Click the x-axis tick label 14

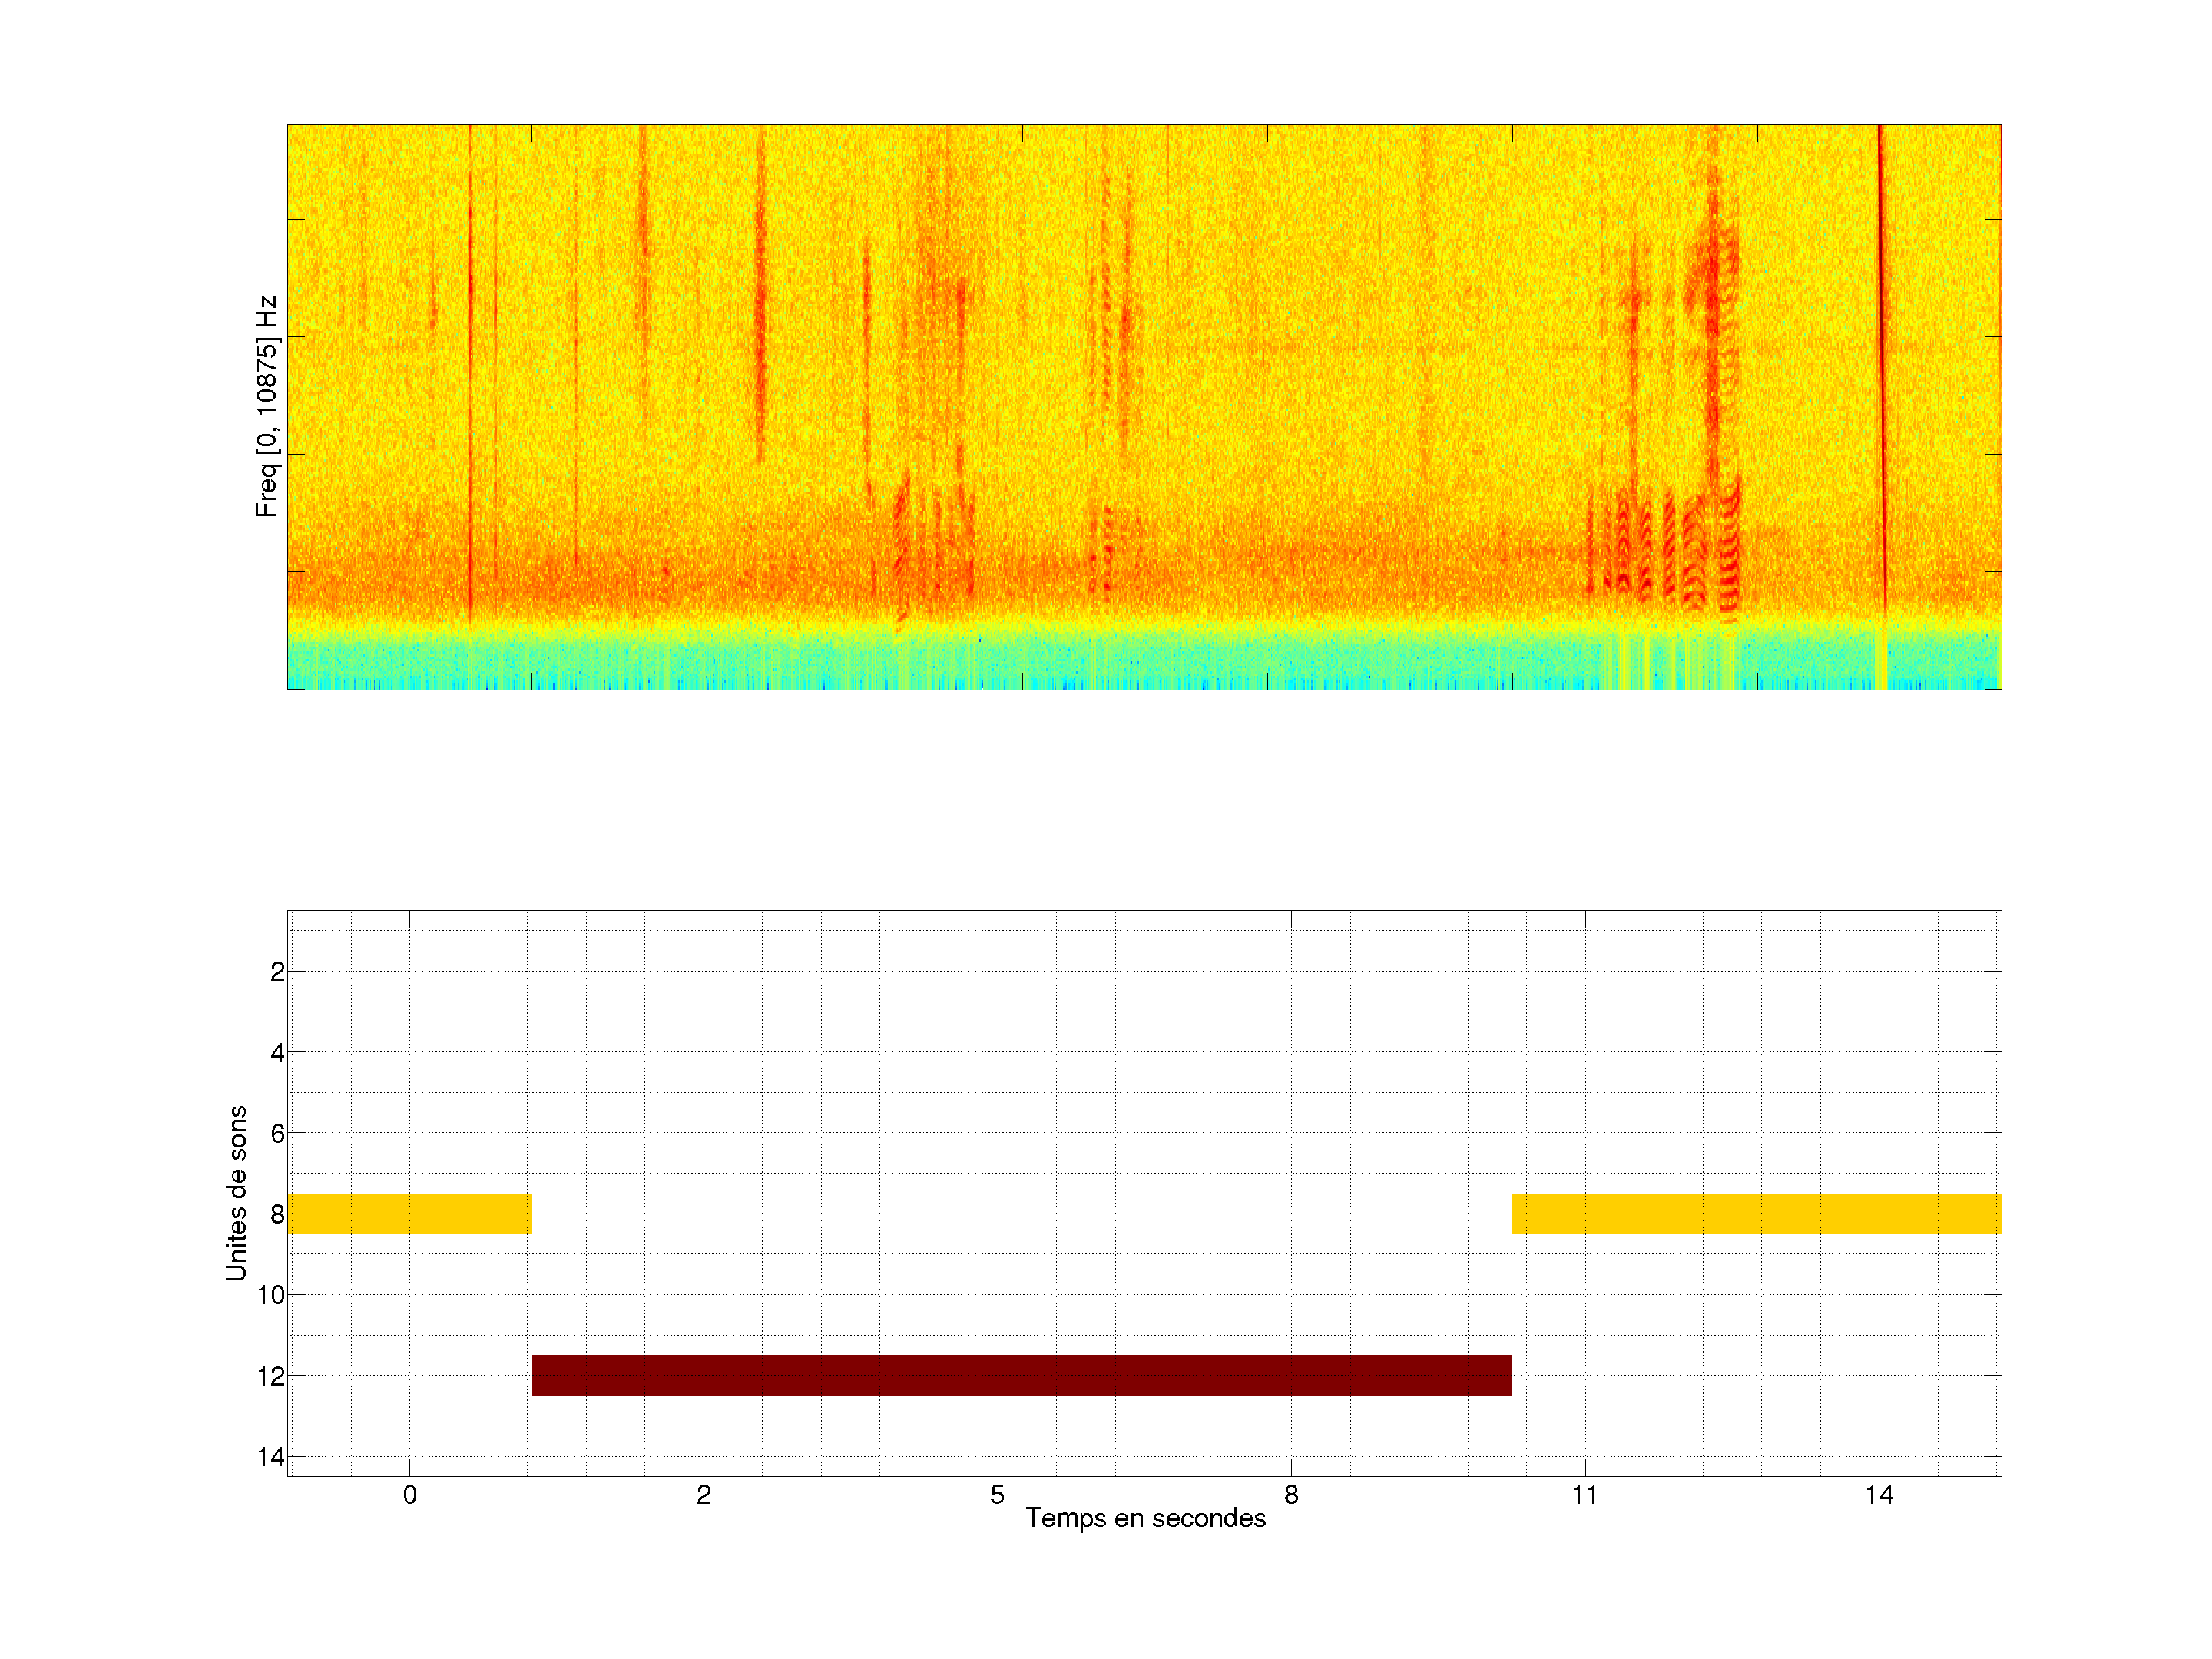pyautogui.click(x=1879, y=1495)
